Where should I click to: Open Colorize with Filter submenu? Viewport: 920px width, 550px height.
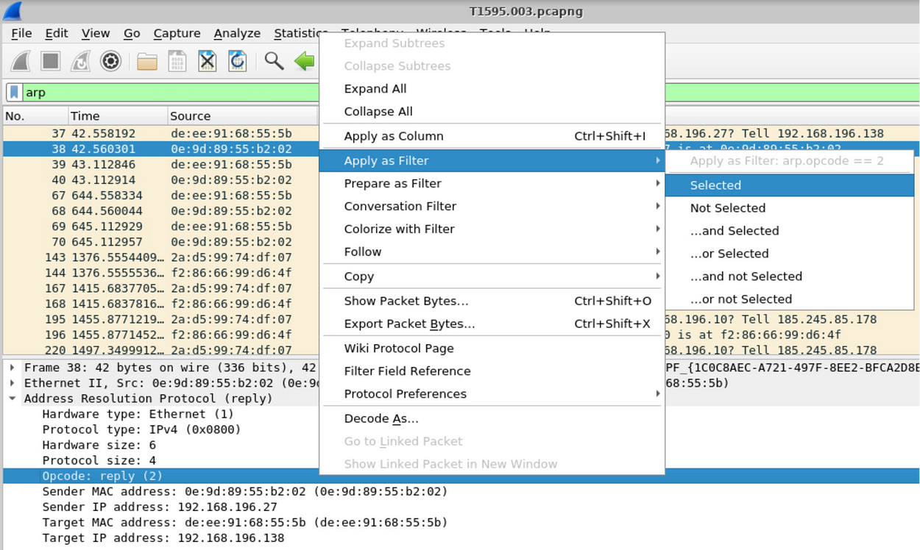coord(492,229)
